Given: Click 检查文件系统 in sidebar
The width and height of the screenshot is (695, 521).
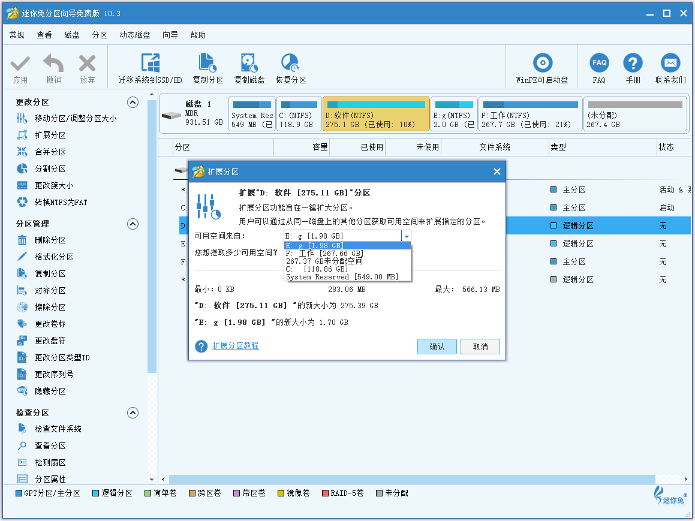Looking at the screenshot, I should (x=49, y=429).
